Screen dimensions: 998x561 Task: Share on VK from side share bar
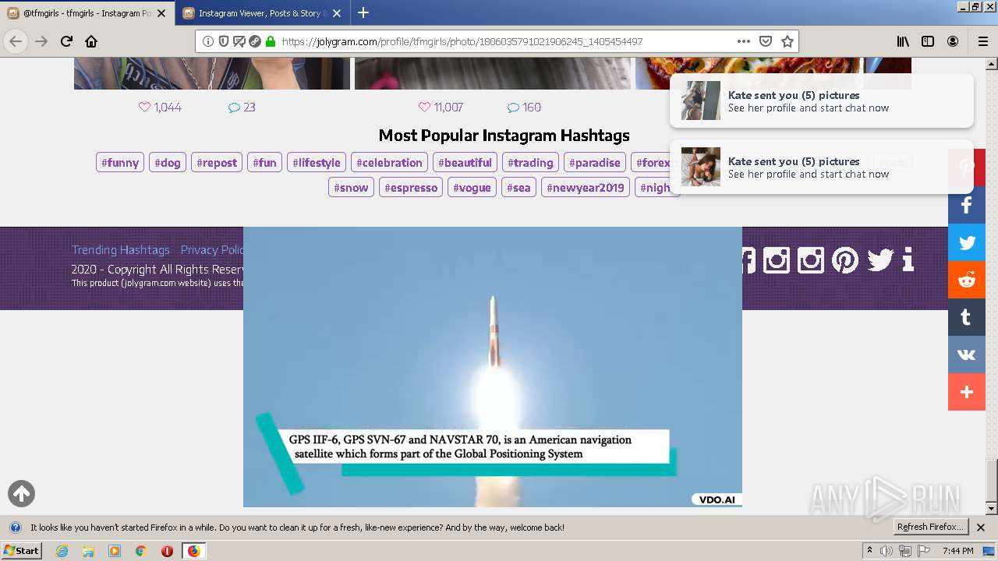(x=967, y=355)
